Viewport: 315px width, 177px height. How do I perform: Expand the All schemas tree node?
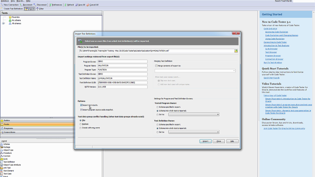3,23
